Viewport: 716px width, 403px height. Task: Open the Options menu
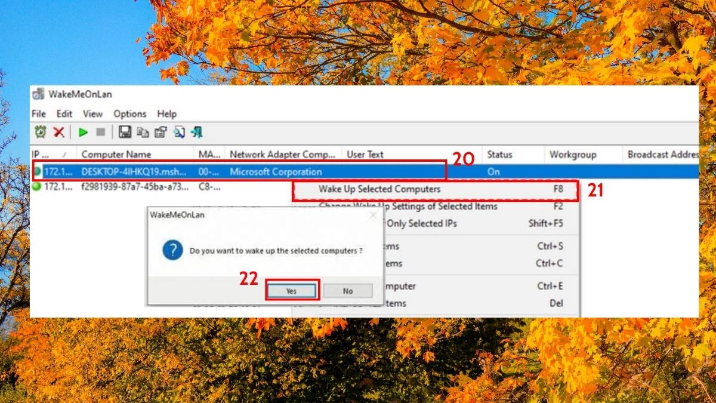(x=129, y=113)
